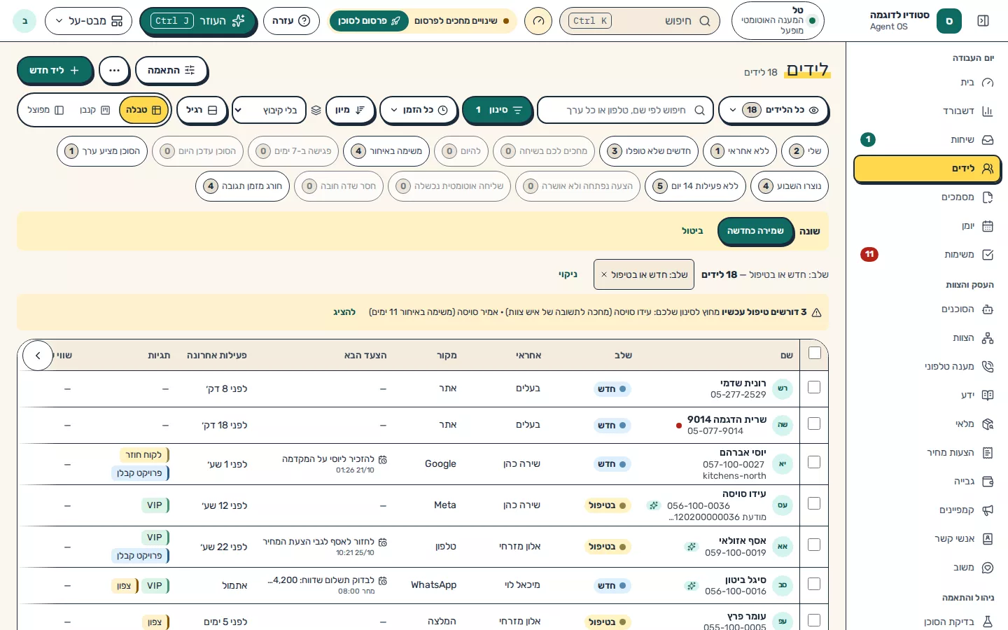Open הסוכנים from the sidebar
Screen dimensions: 1008x630
[927, 309]
